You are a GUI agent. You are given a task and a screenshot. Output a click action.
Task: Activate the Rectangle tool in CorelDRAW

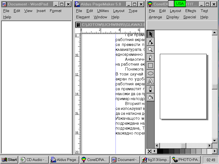[150, 65]
